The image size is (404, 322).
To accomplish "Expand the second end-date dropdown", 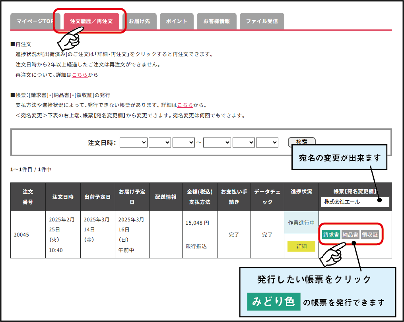I will pyautogui.click(x=243, y=142).
